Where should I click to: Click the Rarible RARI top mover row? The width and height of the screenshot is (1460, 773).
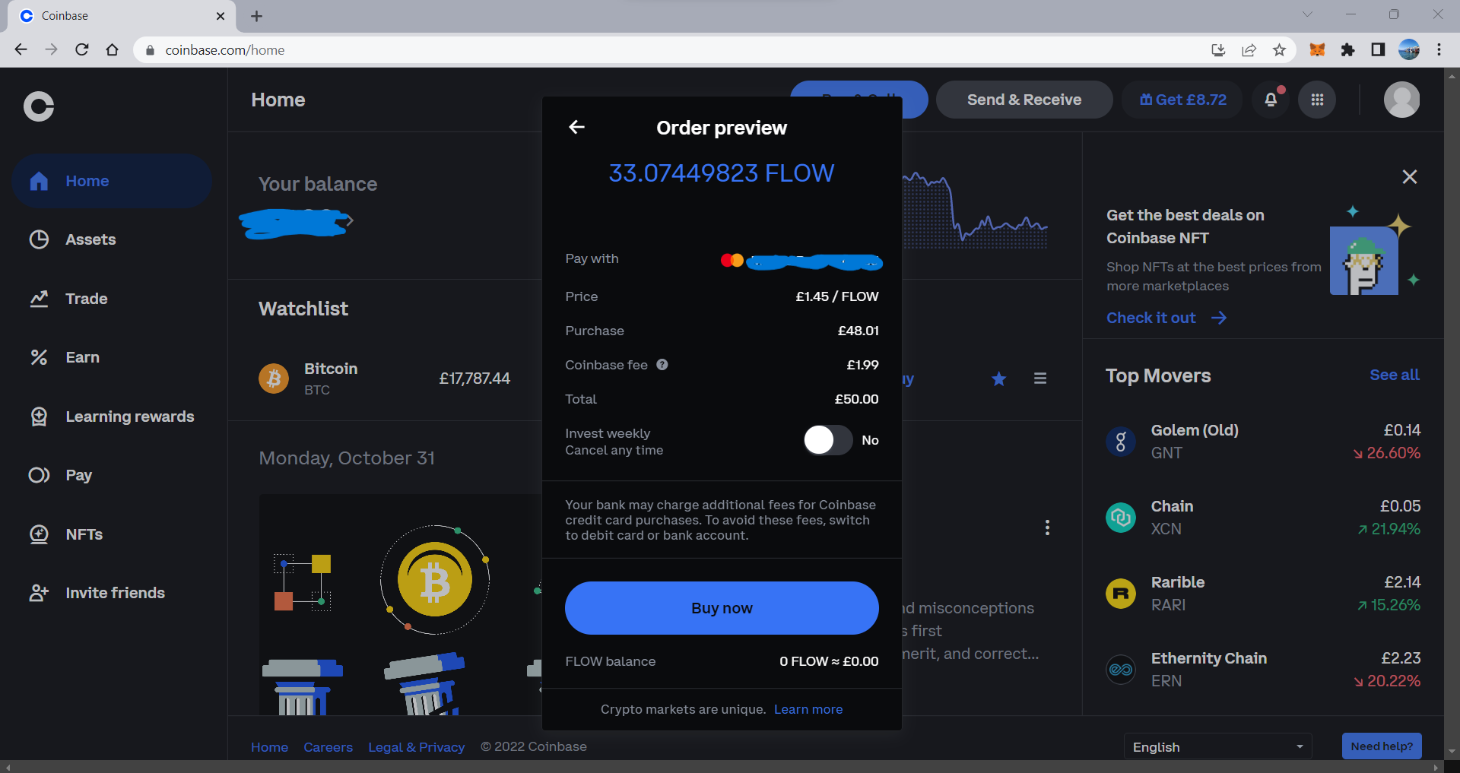pos(1263,594)
